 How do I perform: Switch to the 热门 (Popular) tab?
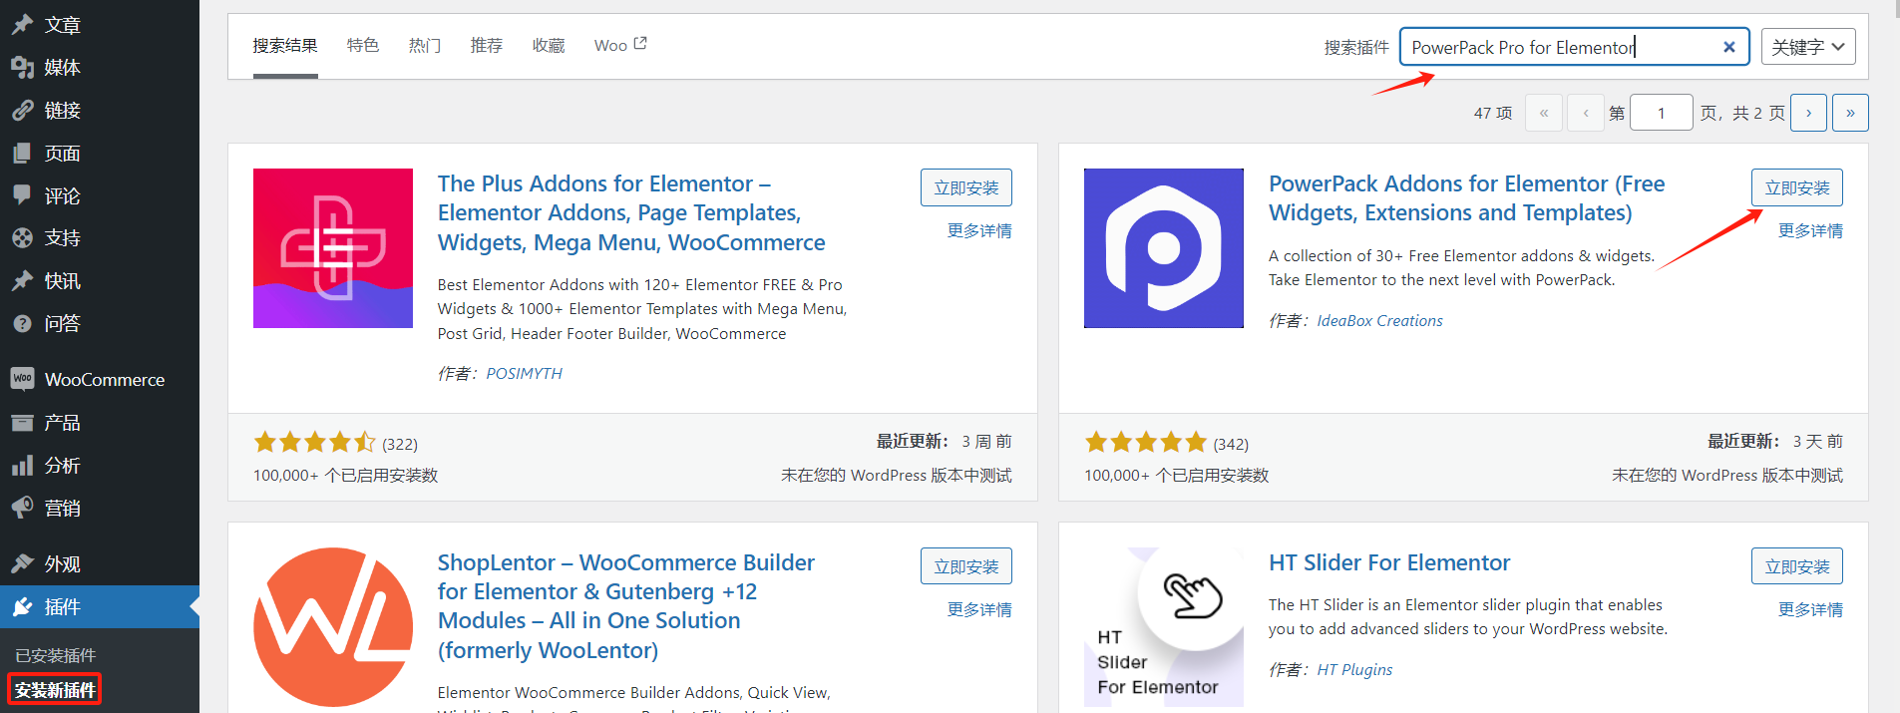point(425,46)
